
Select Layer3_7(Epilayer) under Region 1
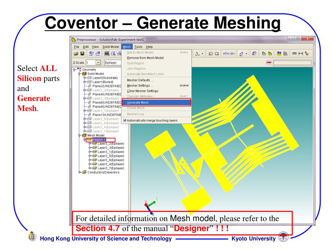[111, 168]
